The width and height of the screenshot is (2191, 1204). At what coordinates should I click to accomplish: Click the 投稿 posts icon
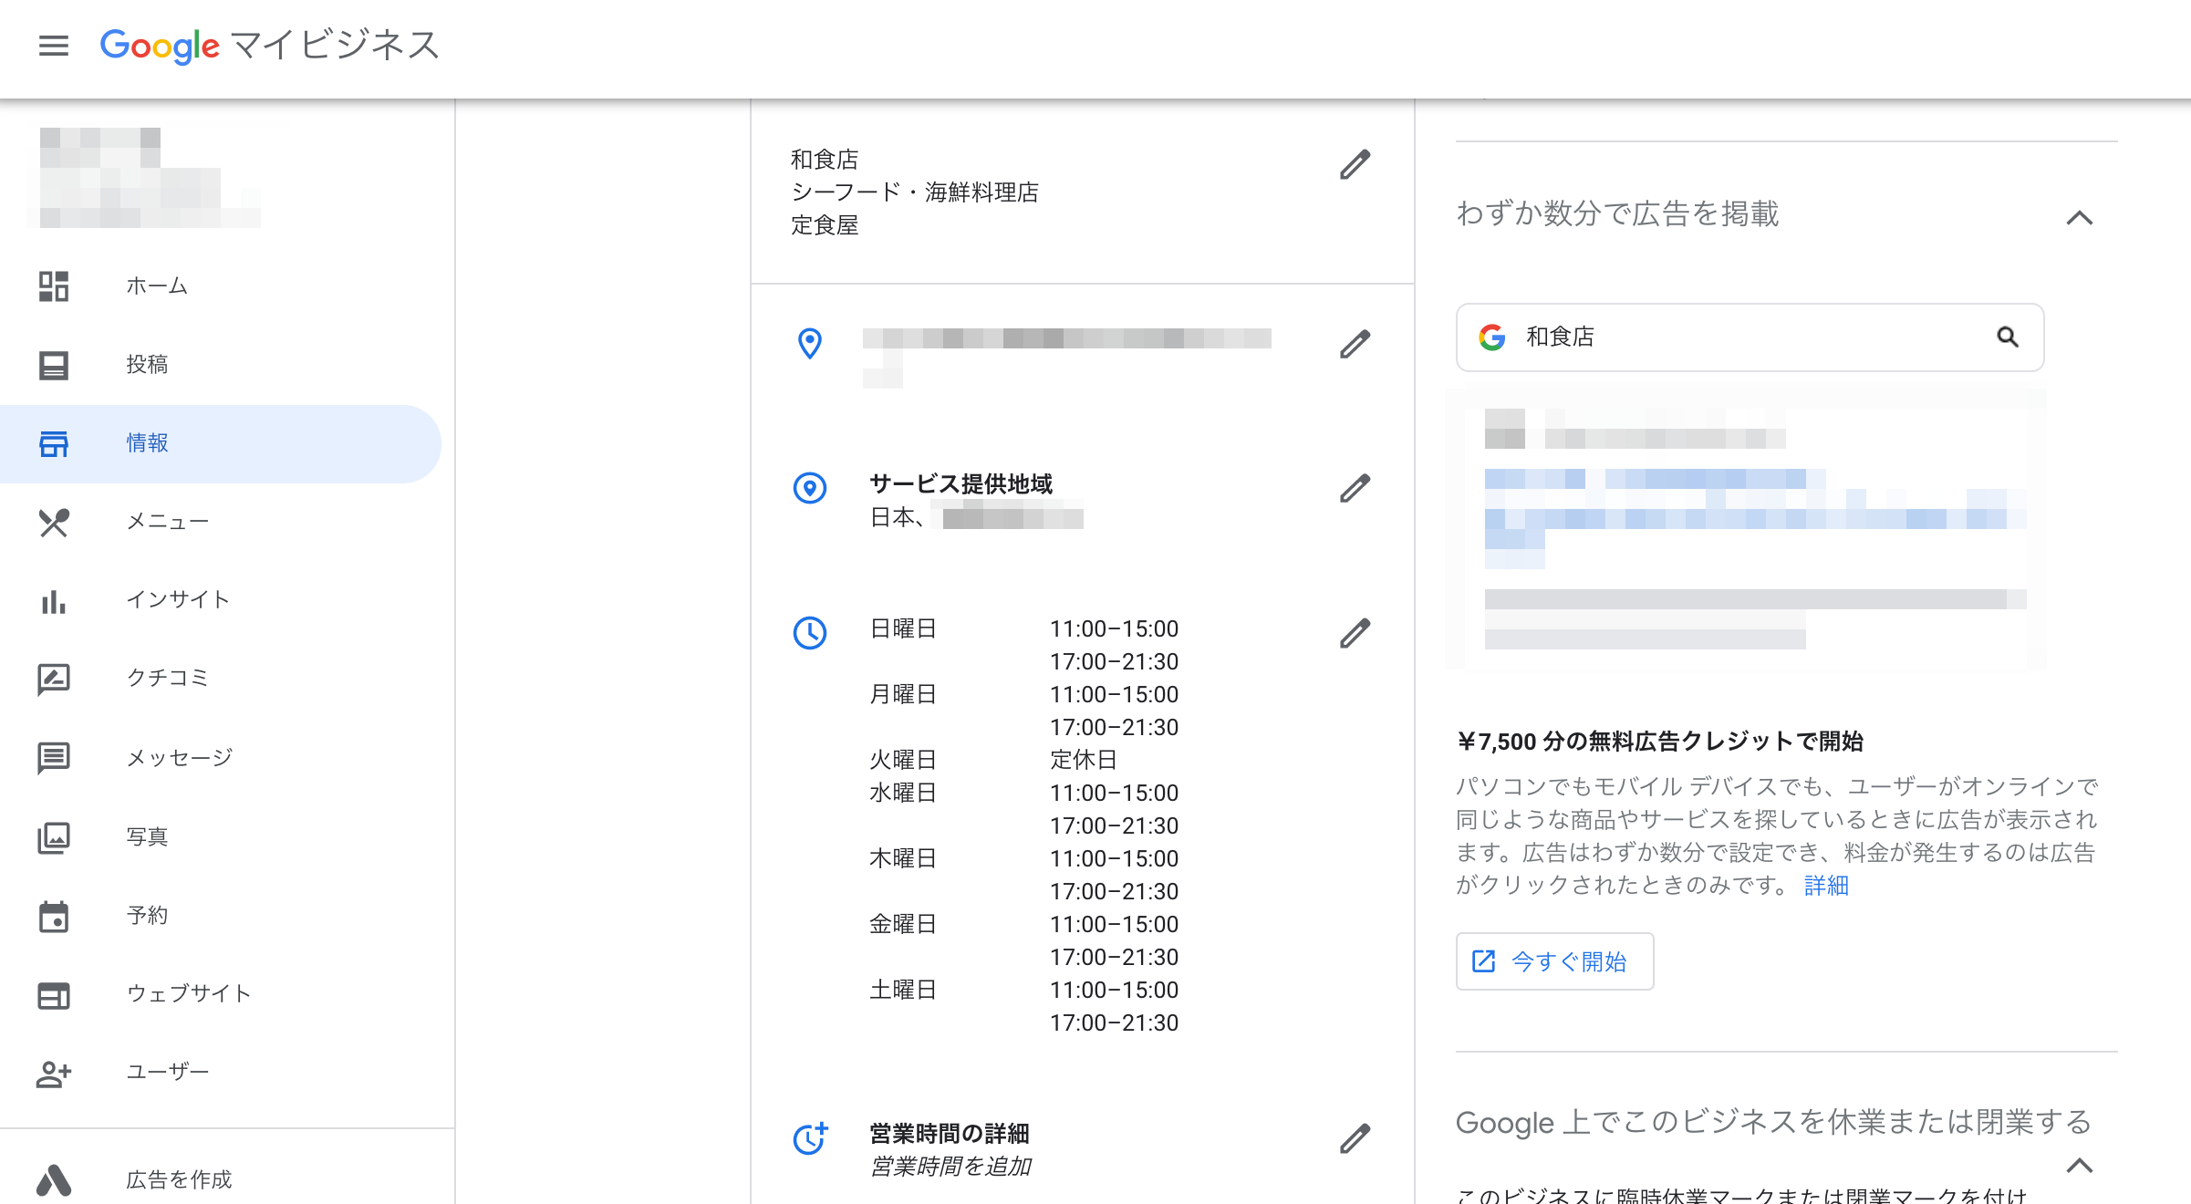[x=54, y=365]
